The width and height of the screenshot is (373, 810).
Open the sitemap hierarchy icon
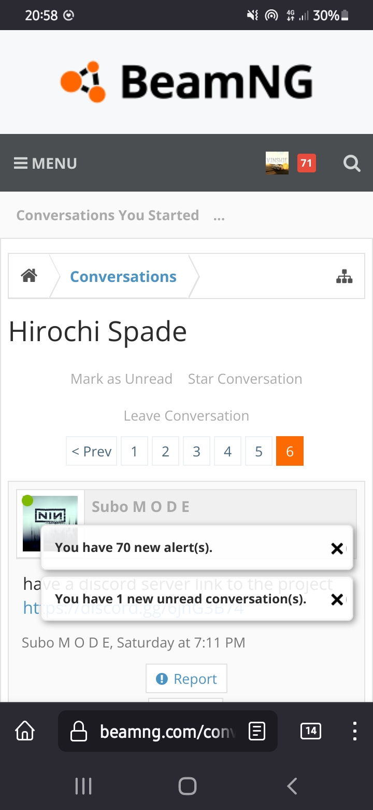click(x=344, y=277)
